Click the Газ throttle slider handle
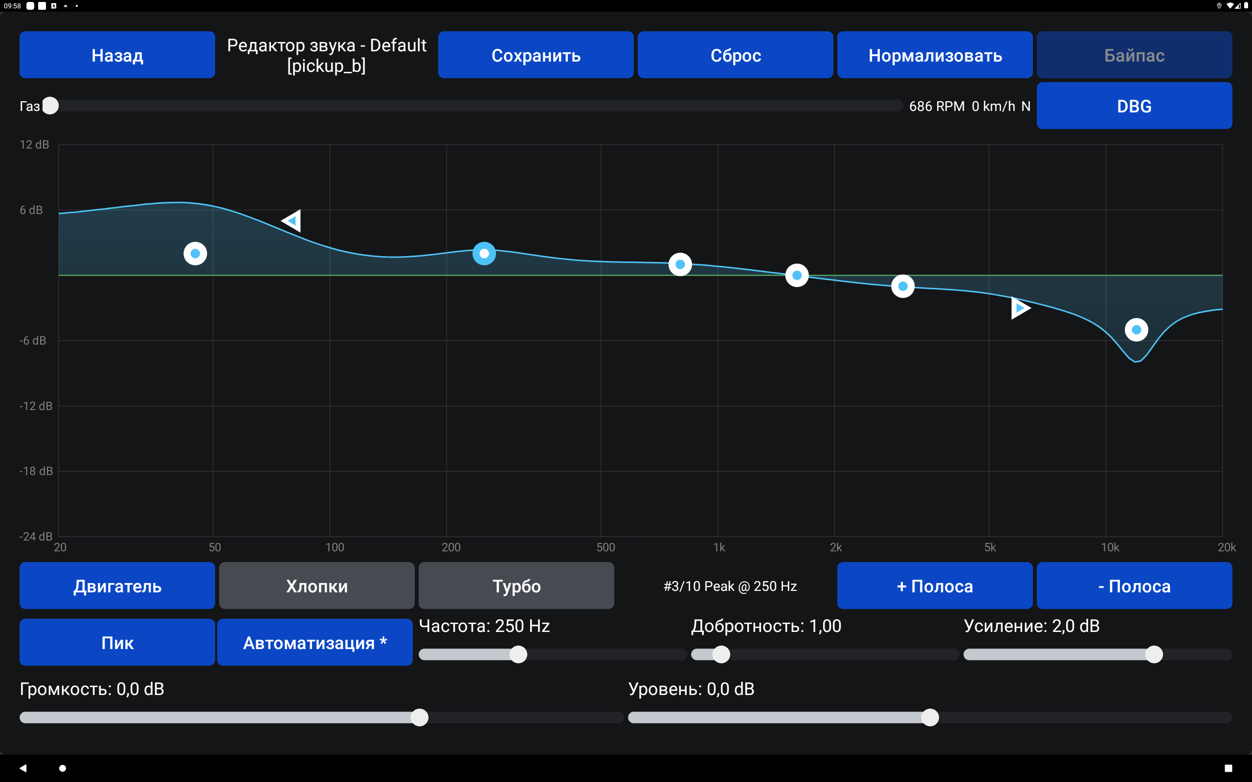The image size is (1252, 782). [x=50, y=106]
